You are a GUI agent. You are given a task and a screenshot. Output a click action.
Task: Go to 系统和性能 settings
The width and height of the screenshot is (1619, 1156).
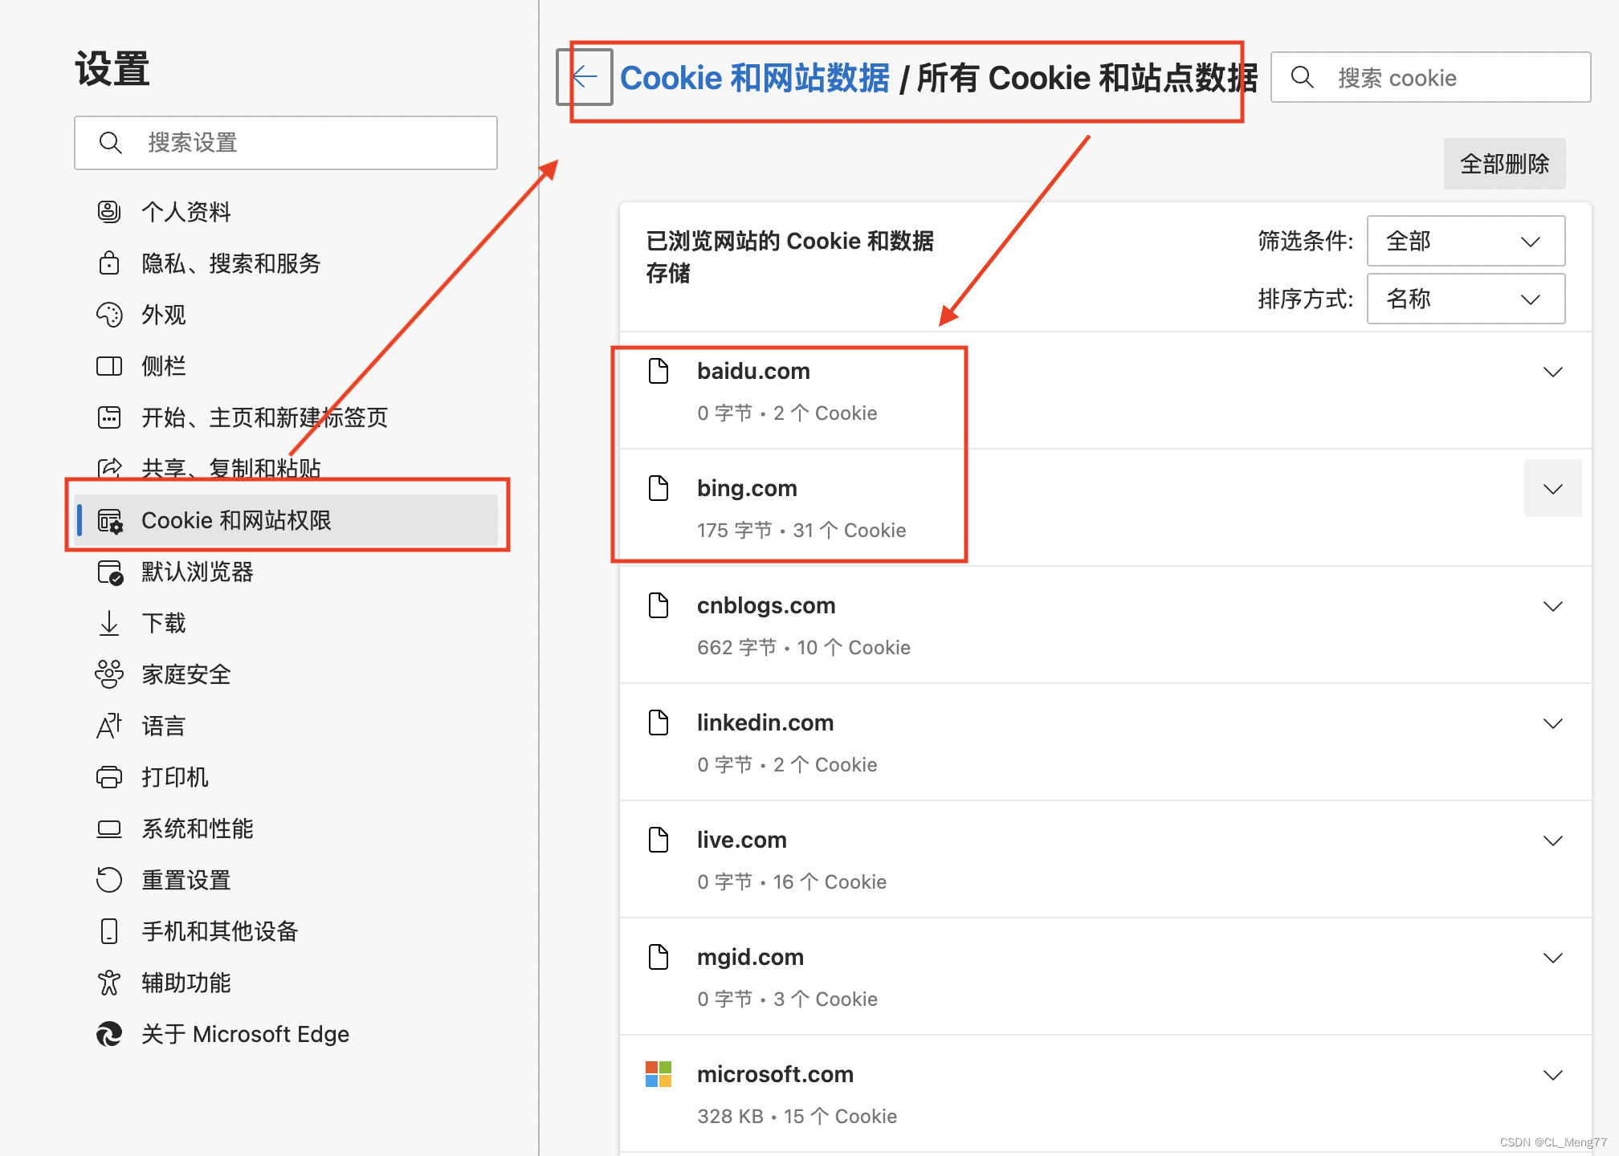pos(286,828)
